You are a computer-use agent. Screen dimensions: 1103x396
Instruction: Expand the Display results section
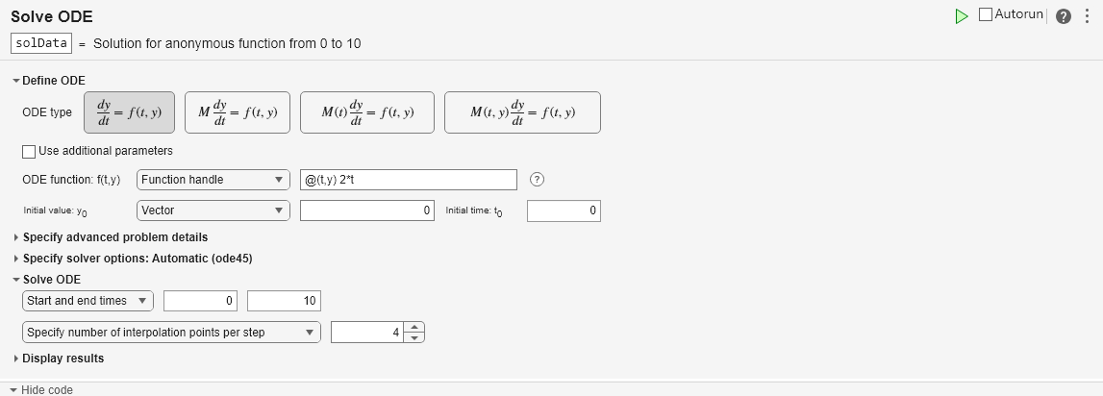tap(63, 359)
